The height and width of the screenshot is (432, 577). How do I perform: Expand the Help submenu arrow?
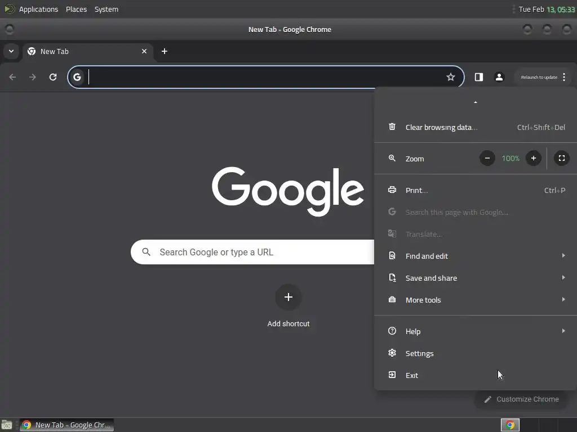pos(563,331)
